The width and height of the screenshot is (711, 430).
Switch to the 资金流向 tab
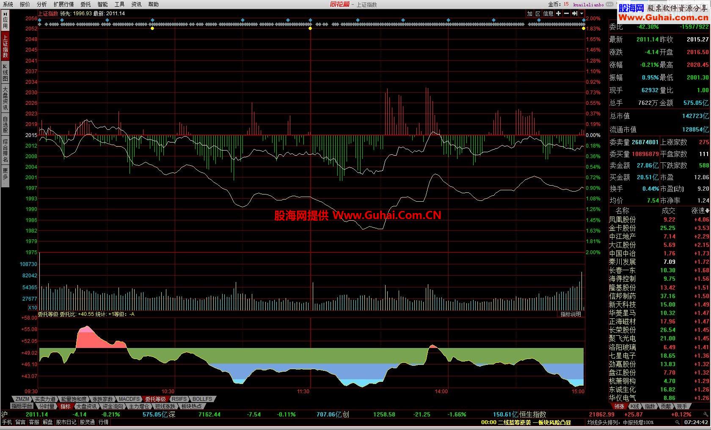click(113, 406)
